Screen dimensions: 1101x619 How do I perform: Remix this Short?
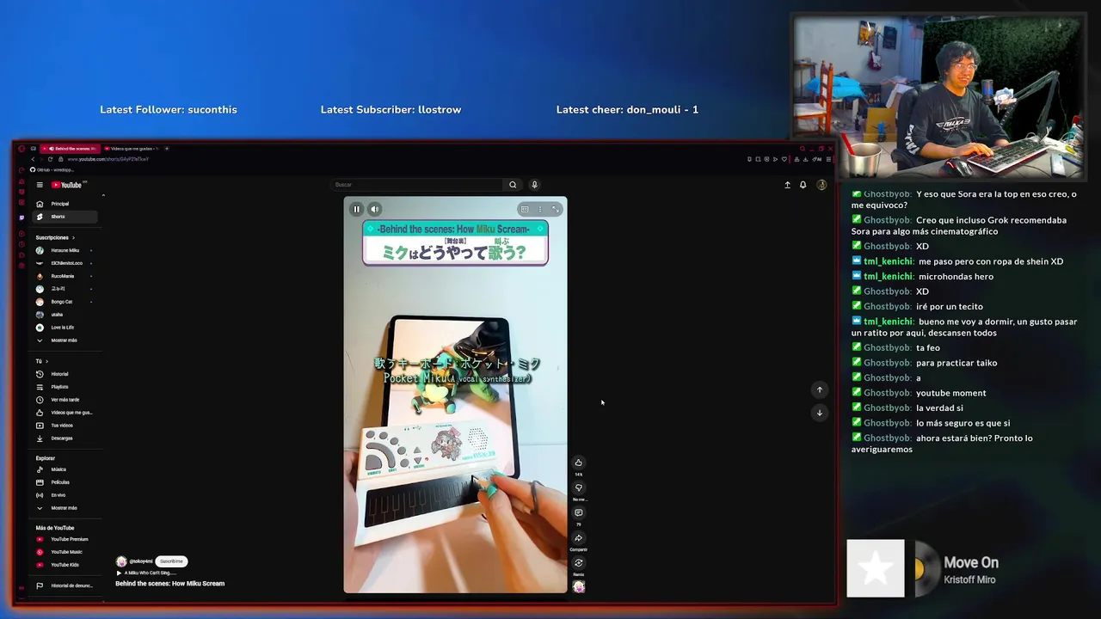pyautogui.click(x=579, y=563)
